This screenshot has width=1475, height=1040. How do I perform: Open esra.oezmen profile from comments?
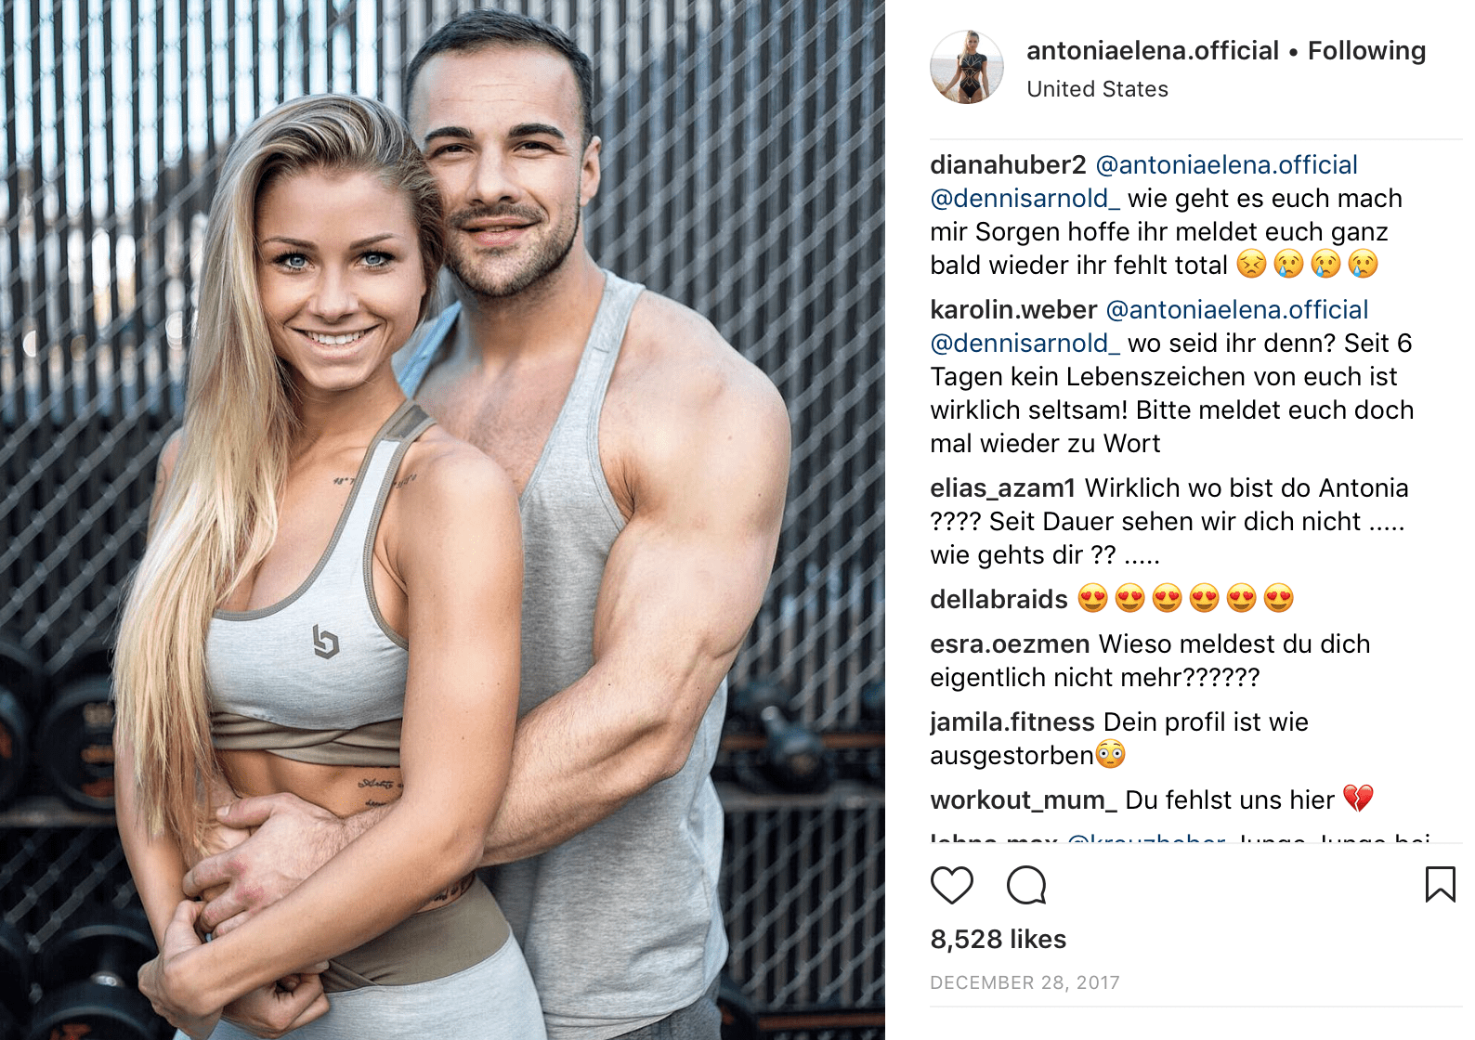1011,644
